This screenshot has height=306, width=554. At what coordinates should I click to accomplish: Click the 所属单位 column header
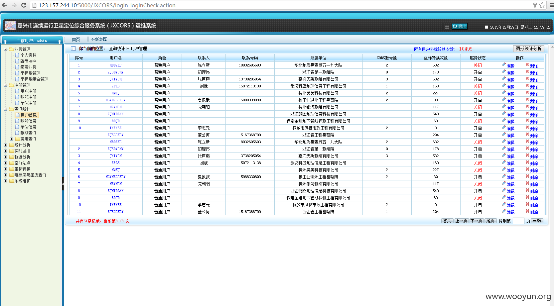318,58
